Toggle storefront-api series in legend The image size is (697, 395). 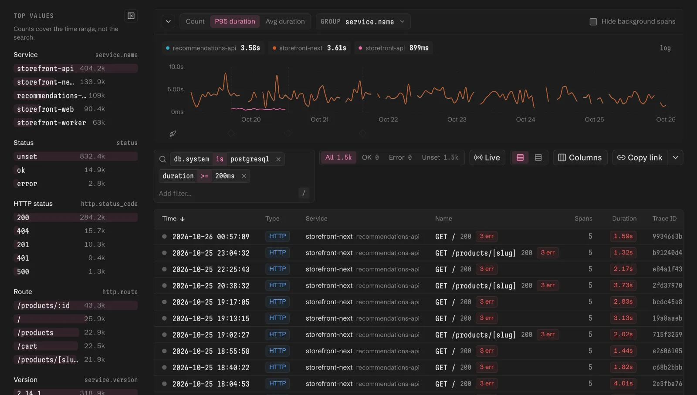pyautogui.click(x=393, y=48)
